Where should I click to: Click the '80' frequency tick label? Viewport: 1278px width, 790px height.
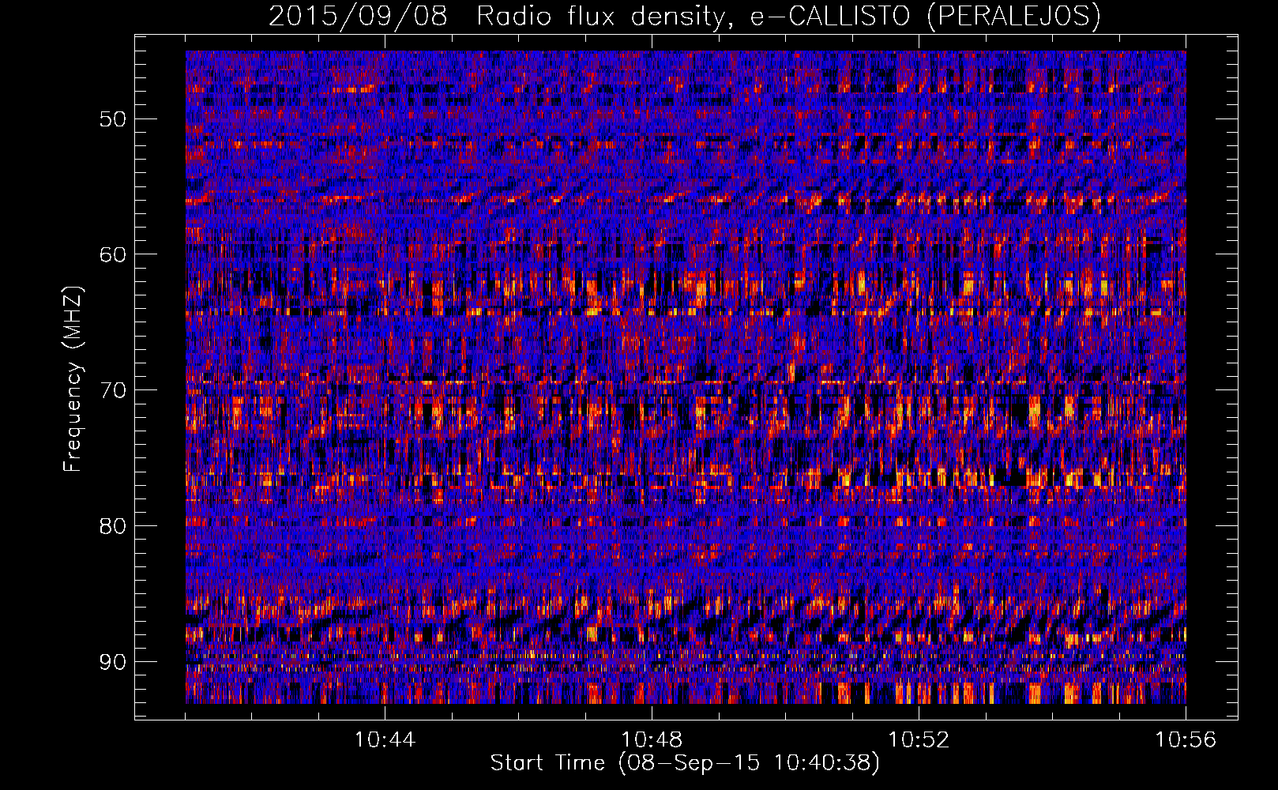click(112, 526)
